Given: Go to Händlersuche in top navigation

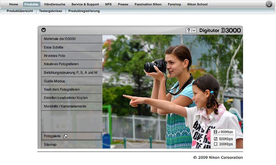Looking at the screenshot, I should click(x=55, y=4).
